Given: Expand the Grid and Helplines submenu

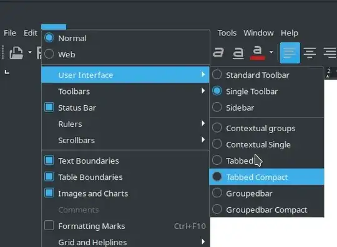Looking at the screenshot, I should [x=125, y=242].
